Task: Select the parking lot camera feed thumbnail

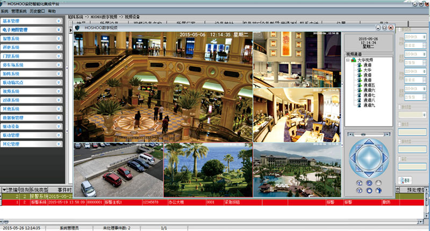Action: click(x=118, y=169)
